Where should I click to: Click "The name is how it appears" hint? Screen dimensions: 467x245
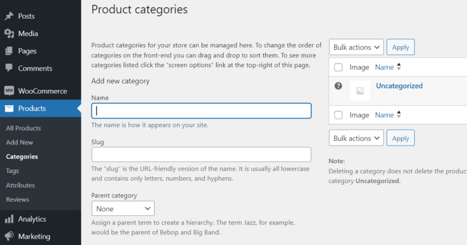[150, 125]
